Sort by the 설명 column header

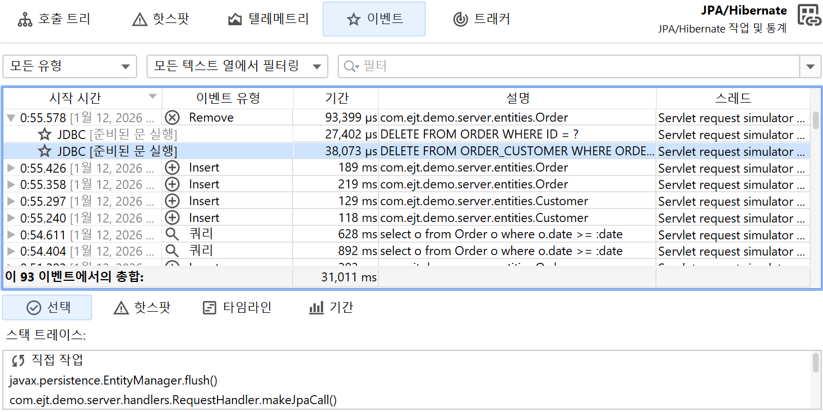[517, 98]
